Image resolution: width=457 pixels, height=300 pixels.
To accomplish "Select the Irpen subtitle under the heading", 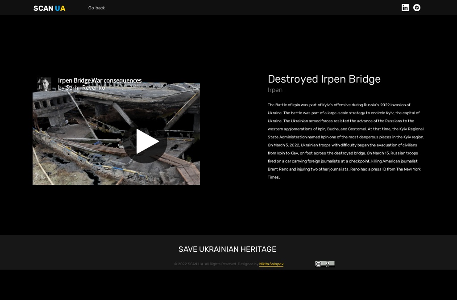I will [x=275, y=90].
